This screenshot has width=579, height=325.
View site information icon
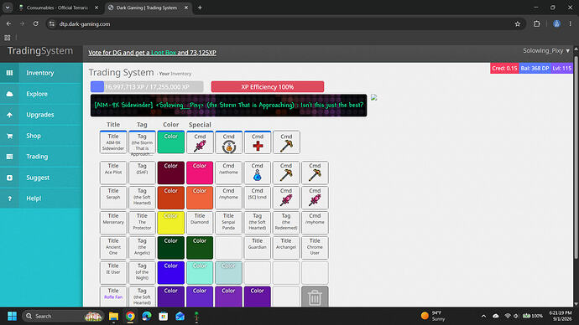click(52, 24)
